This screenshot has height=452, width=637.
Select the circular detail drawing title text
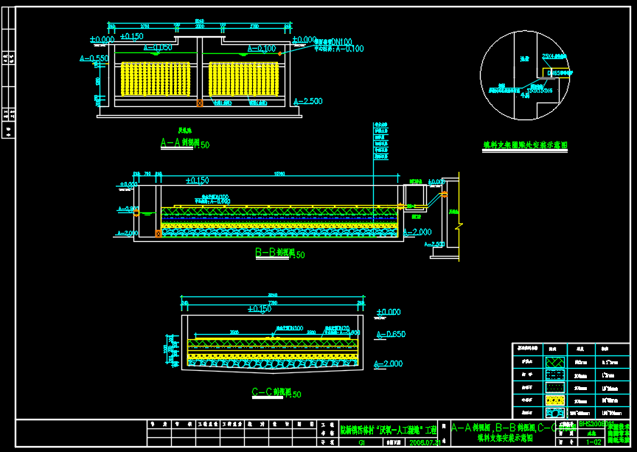[525, 145]
